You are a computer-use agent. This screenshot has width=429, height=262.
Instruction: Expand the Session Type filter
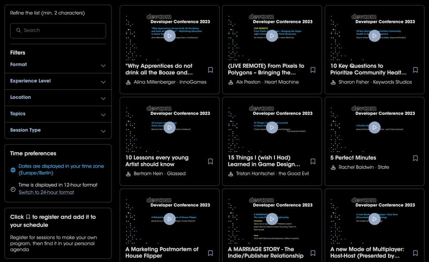[x=103, y=131]
